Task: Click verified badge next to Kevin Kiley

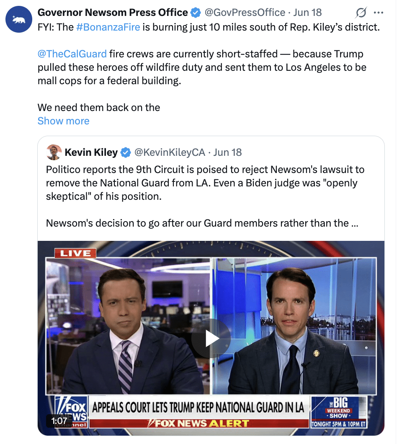Action: pyautogui.click(x=125, y=152)
